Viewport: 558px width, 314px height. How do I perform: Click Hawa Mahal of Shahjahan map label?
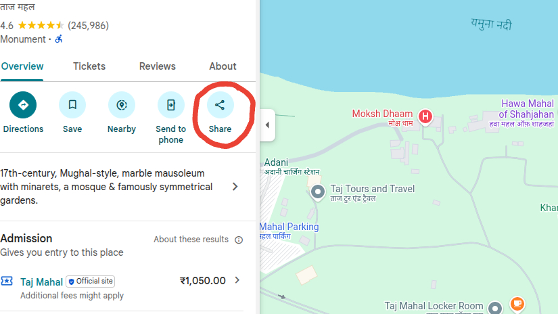pyautogui.click(x=527, y=109)
